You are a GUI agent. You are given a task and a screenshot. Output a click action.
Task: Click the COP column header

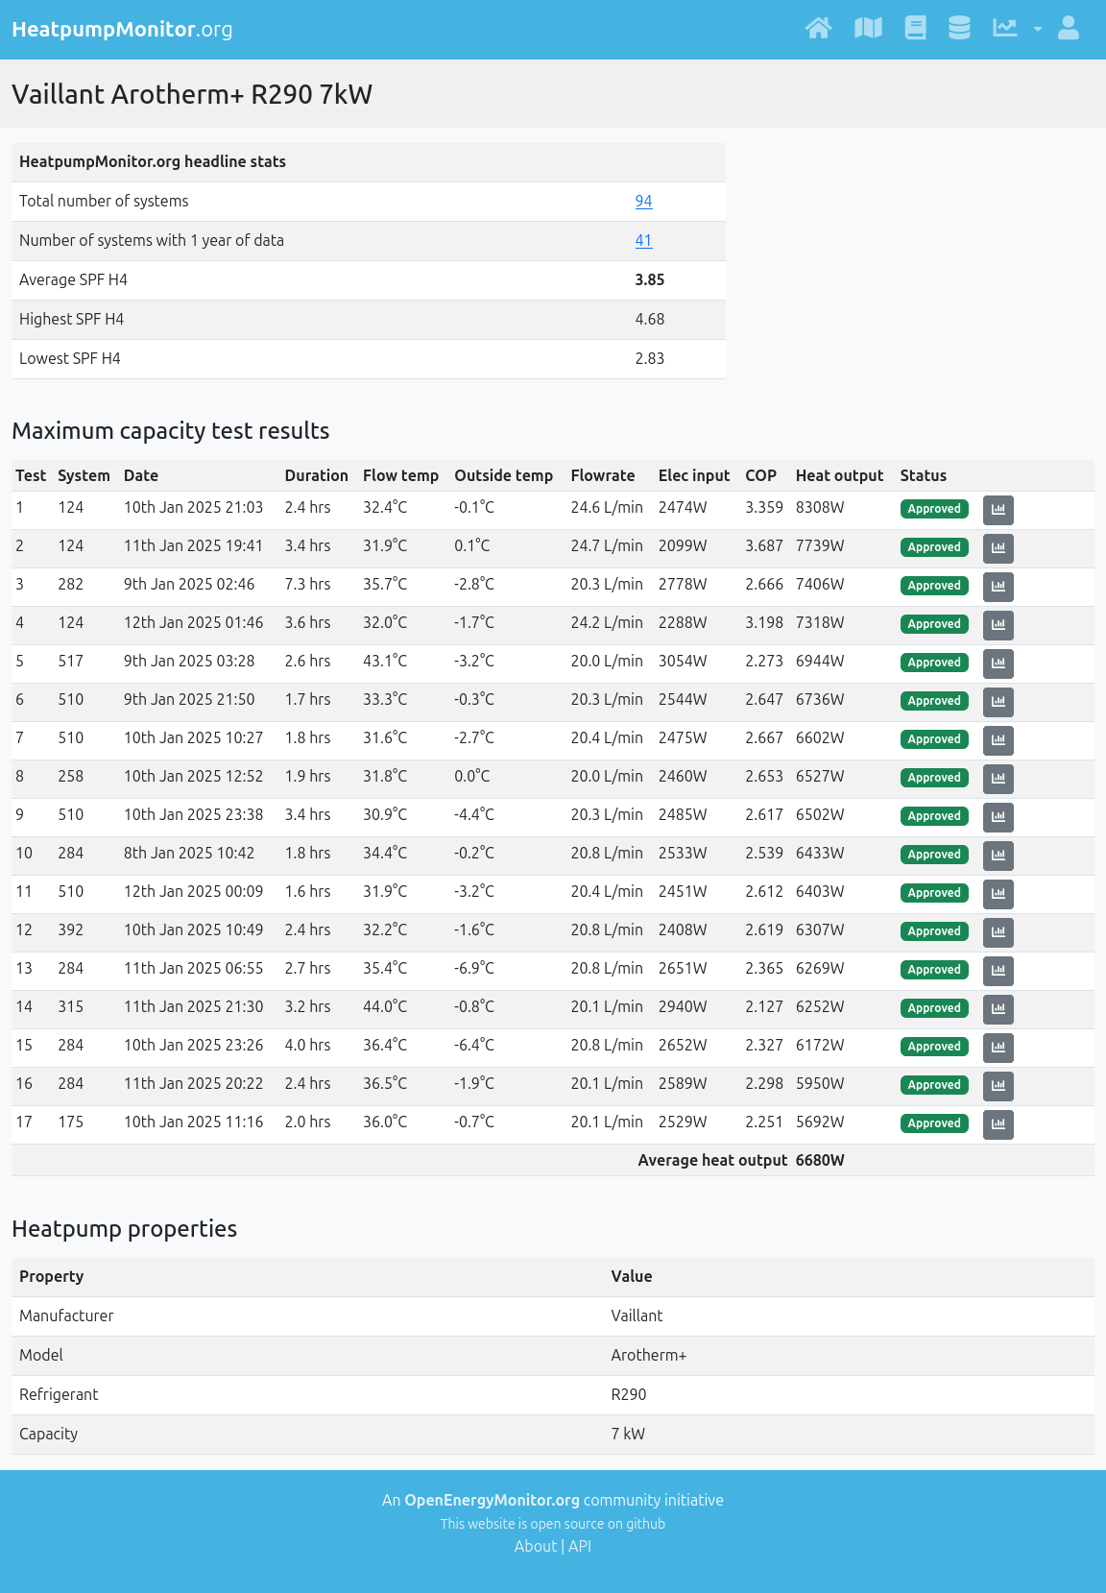pyautogui.click(x=760, y=475)
